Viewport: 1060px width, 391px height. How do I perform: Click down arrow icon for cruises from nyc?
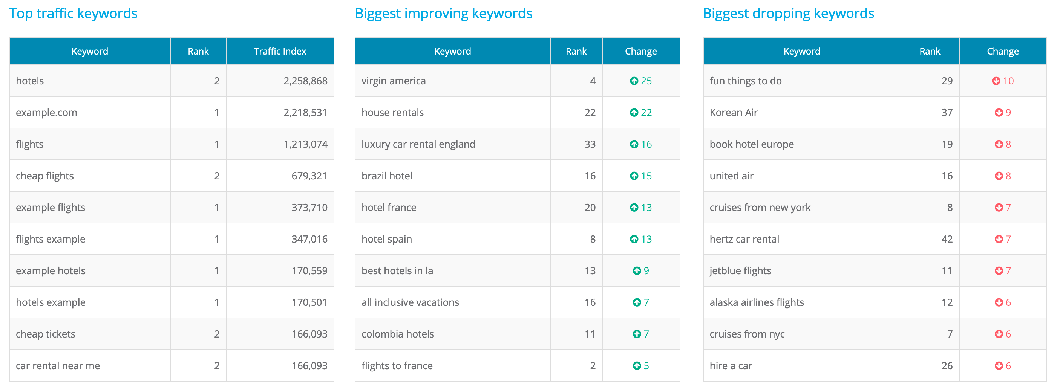coord(999,334)
